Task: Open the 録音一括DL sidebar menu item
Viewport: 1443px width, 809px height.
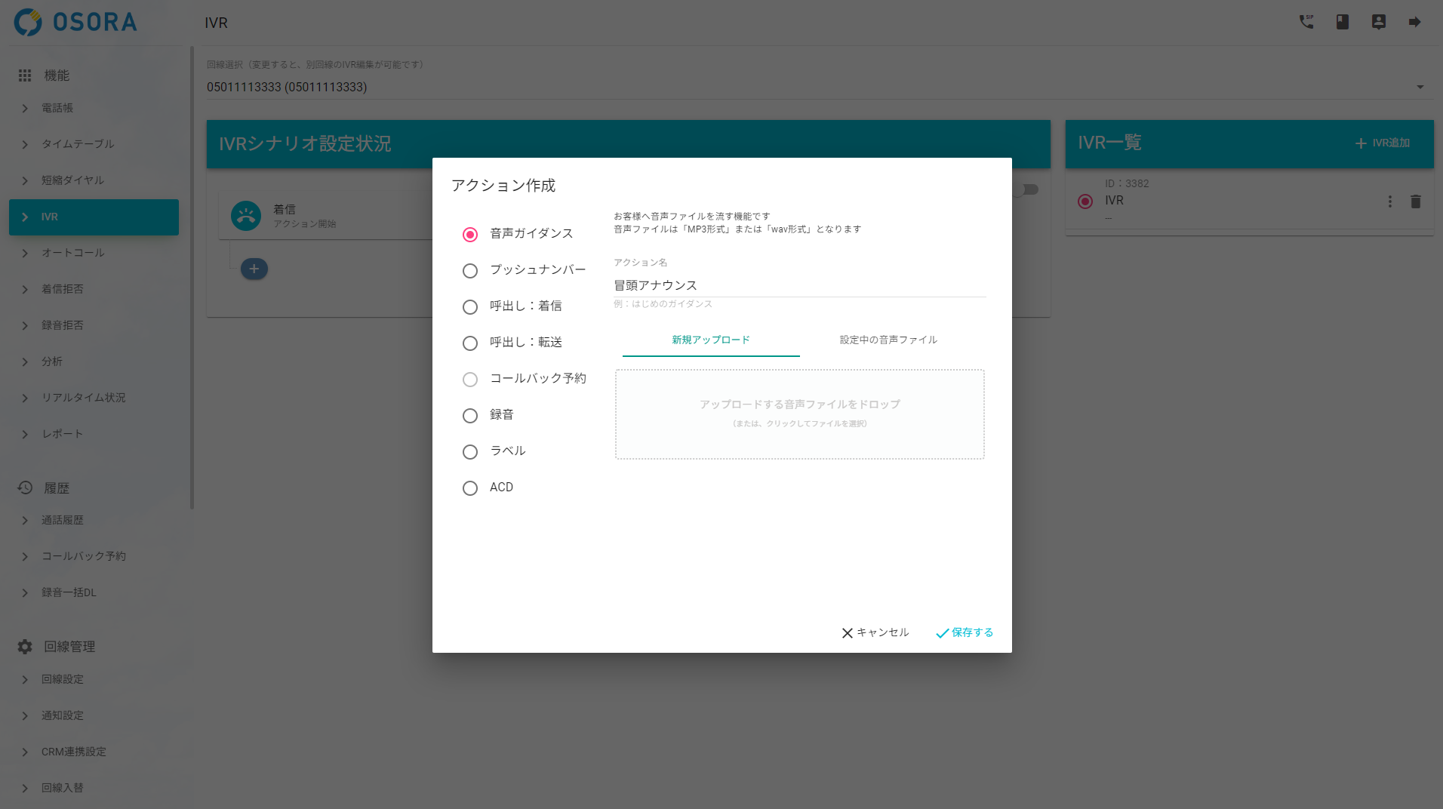Action: pyautogui.click(x=94, y=592)
